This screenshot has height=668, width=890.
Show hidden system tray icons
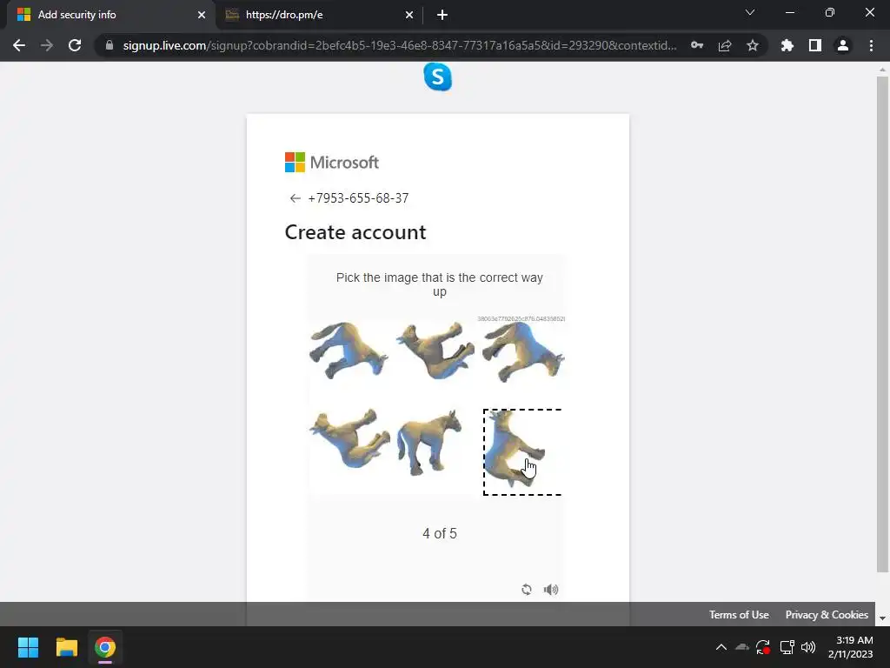[721, 647]
